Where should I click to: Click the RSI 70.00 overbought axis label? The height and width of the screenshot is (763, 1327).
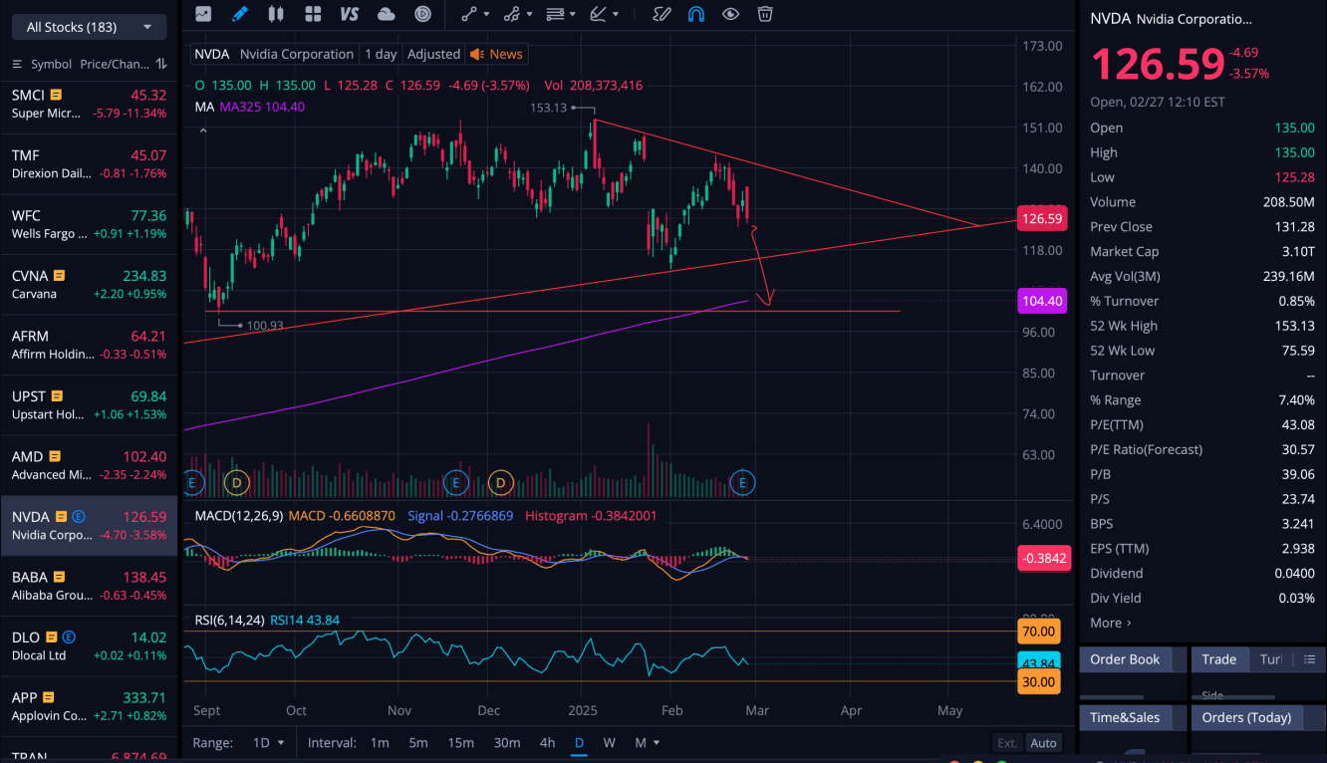point(1038,632)
